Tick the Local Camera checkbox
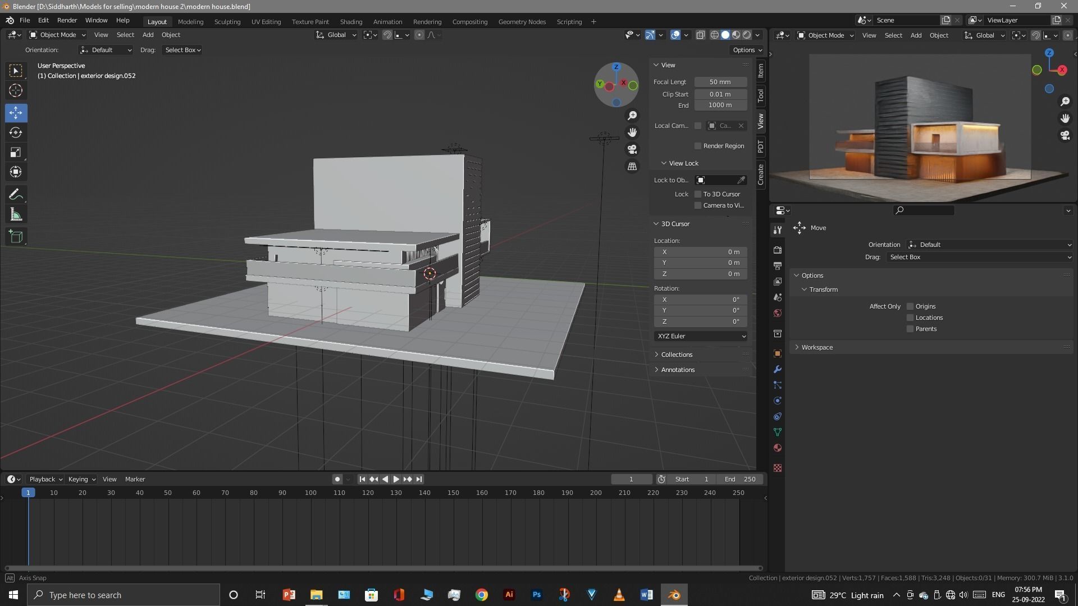Viewport: 1078px width, 606px height. (698, 126)
